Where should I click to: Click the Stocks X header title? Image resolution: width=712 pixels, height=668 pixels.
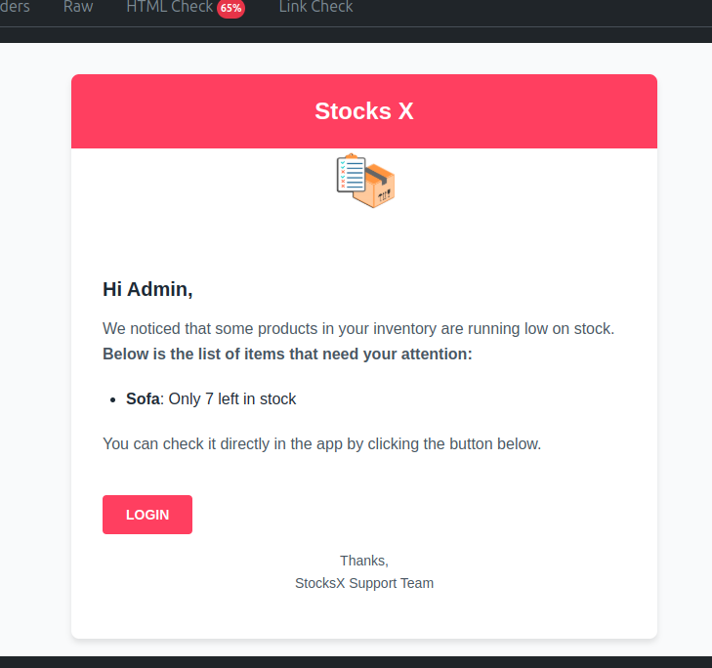tap(363, 111)
